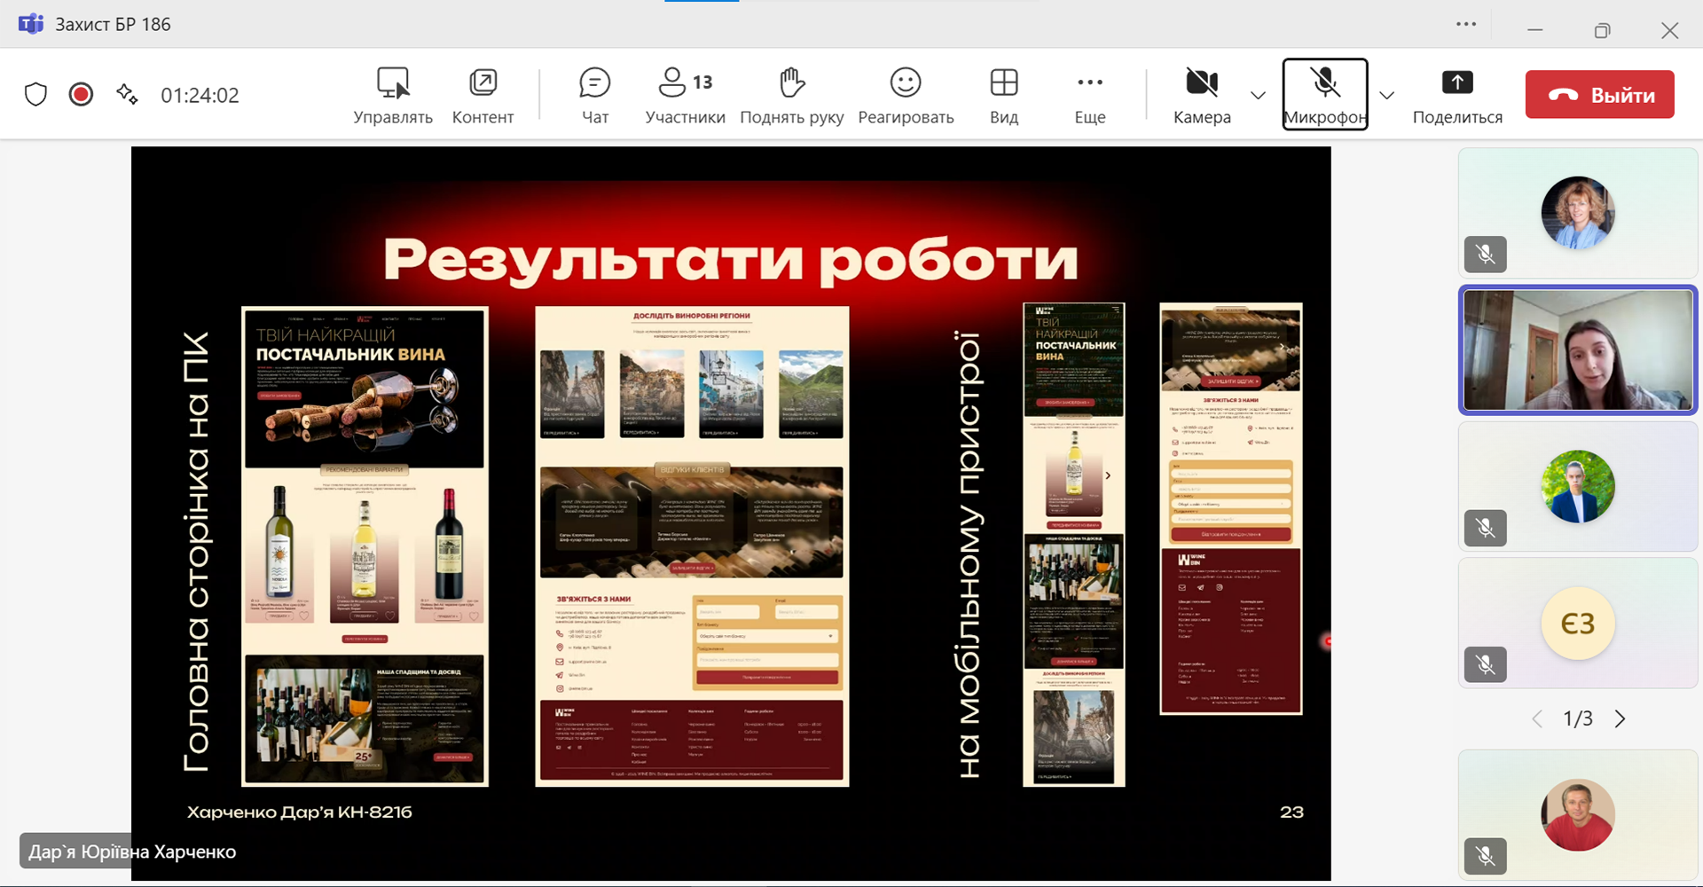The image size is (1703, 887).
Task: Unmute using the Микрофон button
Action: click(x=1324, y=95)
